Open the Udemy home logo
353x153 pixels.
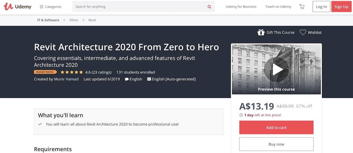coord(17,6)
